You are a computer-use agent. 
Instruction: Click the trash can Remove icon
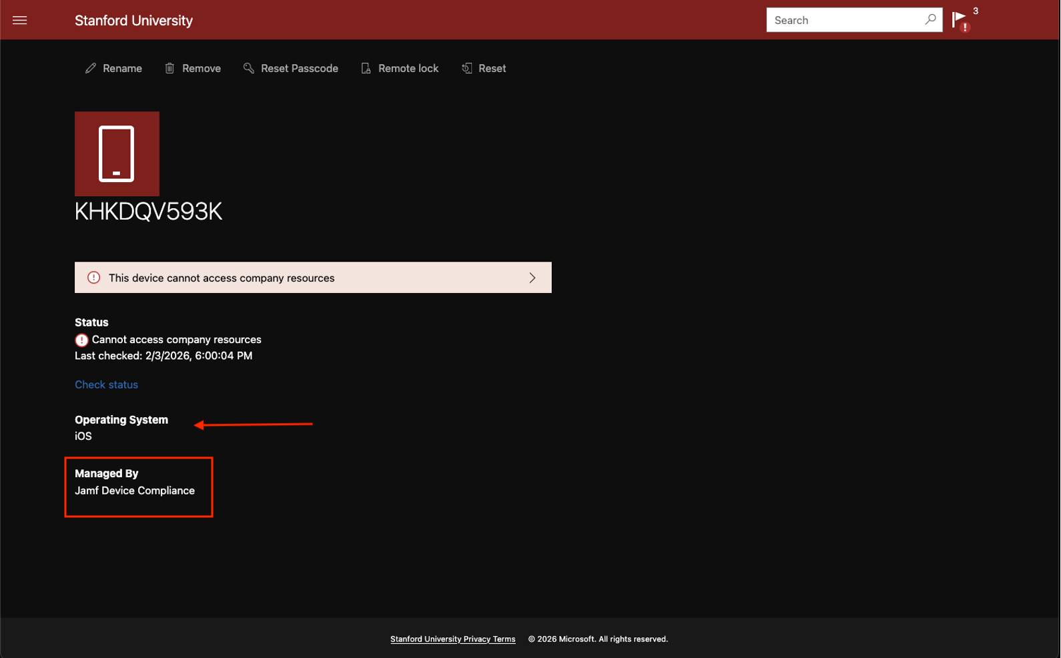point(169,68)
